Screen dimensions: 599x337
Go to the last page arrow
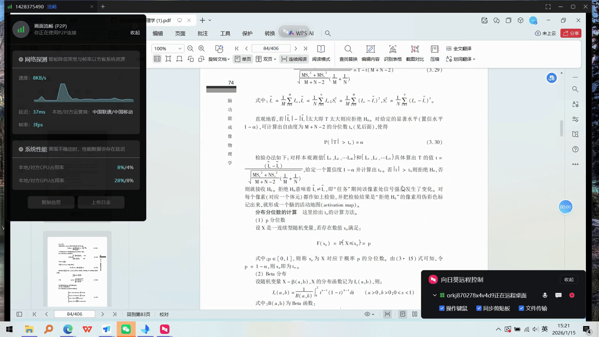[305, 48]
